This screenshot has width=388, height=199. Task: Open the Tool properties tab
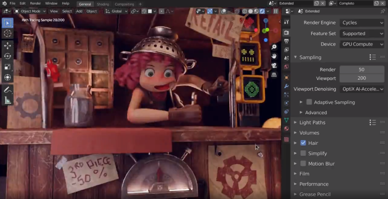[x=286, y=22]
